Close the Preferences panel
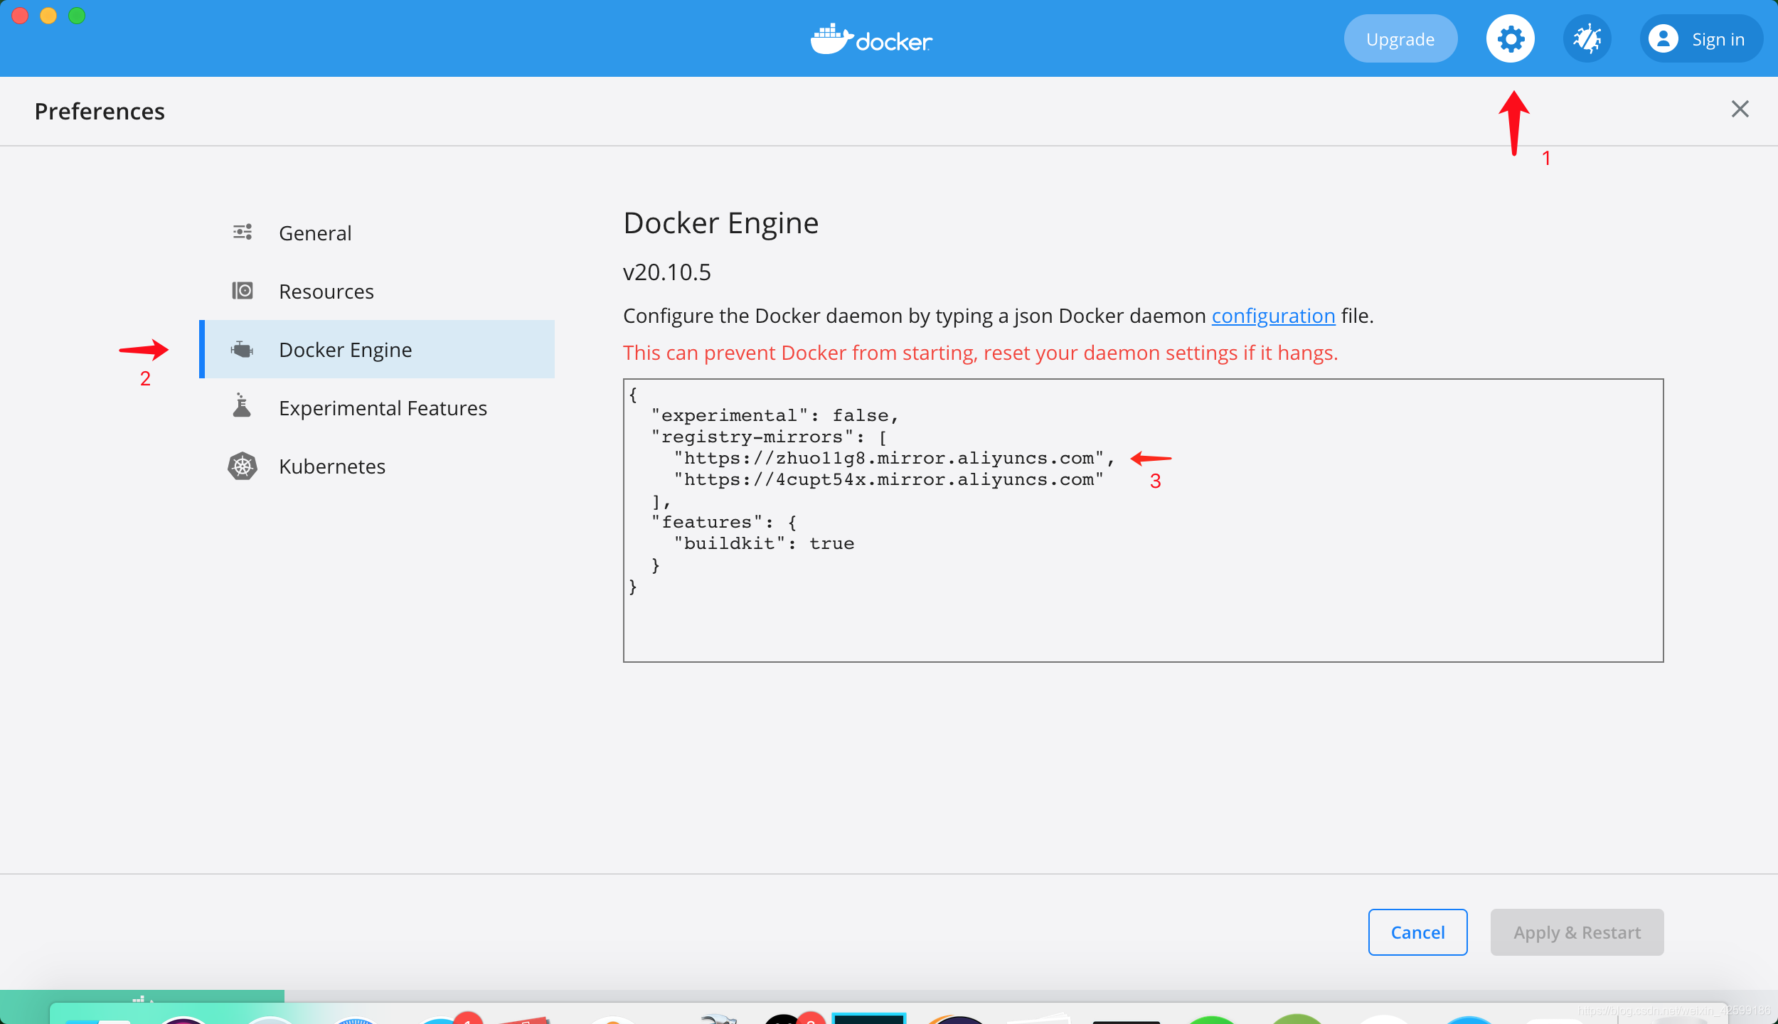Image resolution: width=1778 pixels, height=1024 pixels. click(1740, 109)
